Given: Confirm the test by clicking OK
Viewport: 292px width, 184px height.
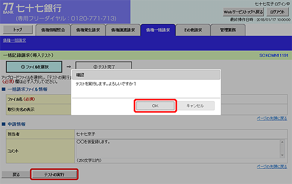Looking at the screenshot, I should [155, 106].
